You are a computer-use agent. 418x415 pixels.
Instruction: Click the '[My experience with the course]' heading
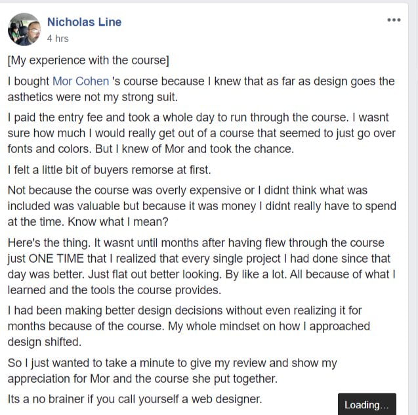point(88,60)
